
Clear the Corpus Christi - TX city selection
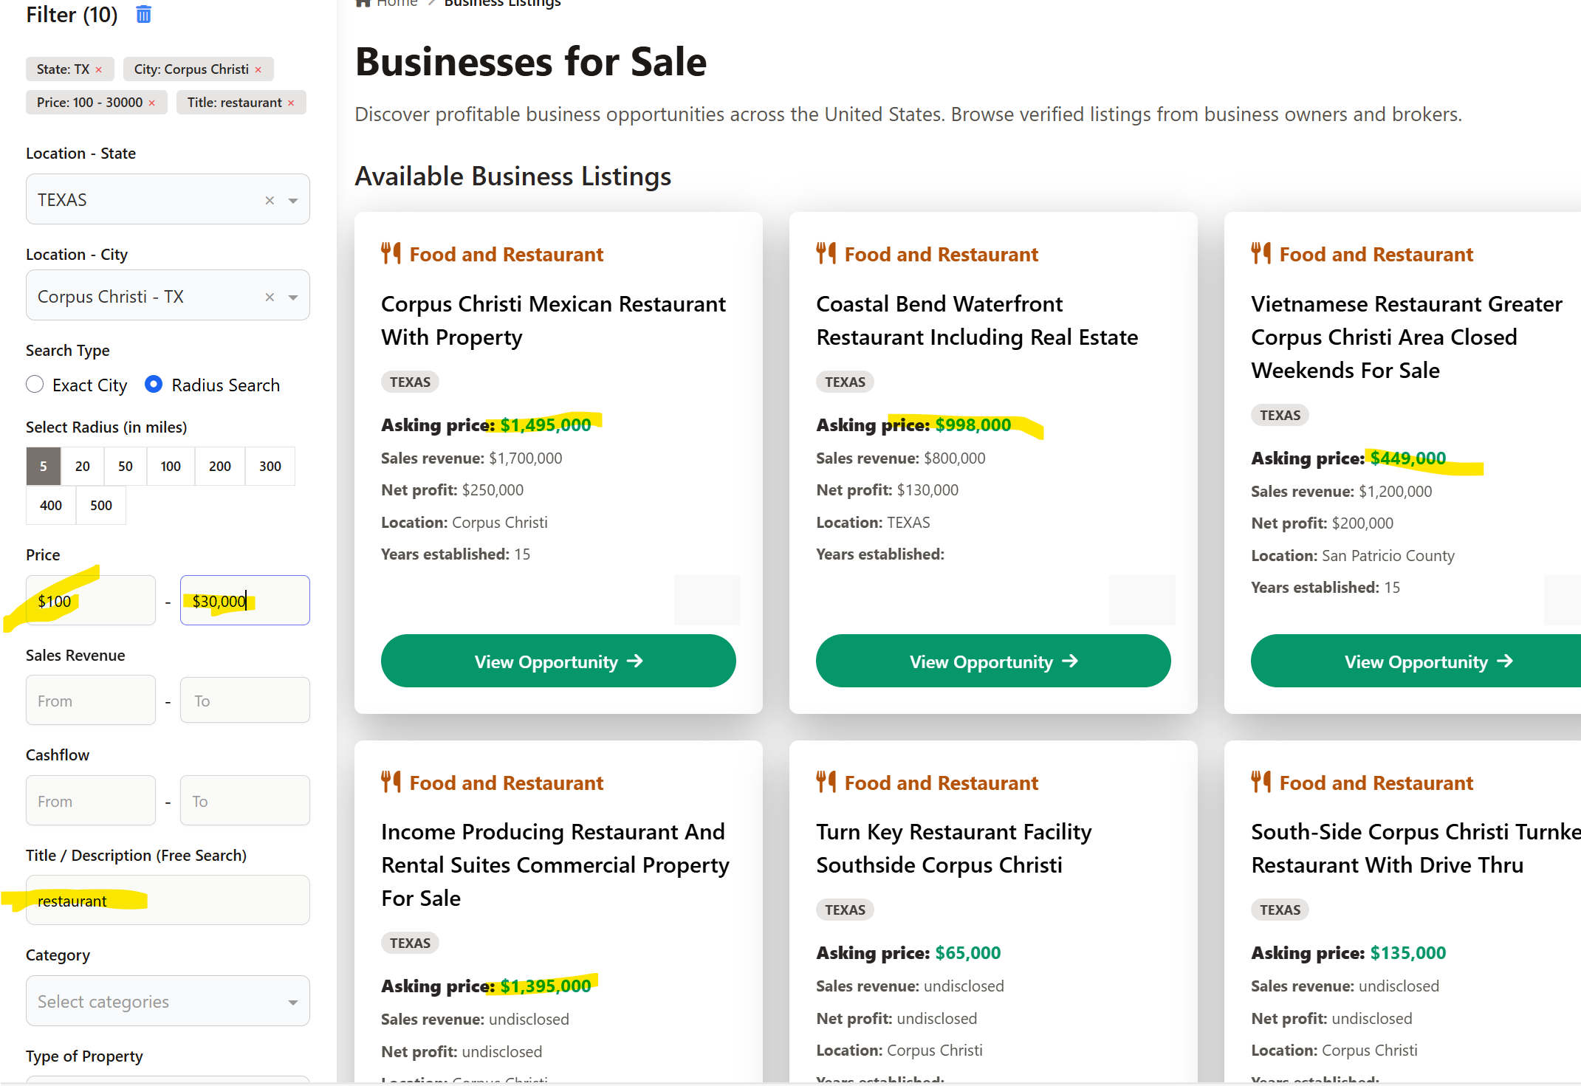270,297
